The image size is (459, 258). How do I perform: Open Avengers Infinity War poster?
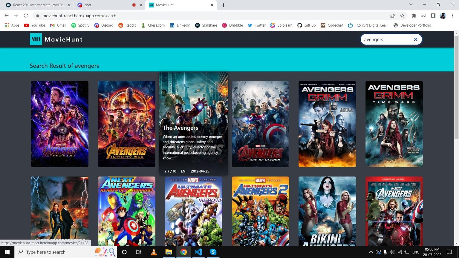(127, 124)
